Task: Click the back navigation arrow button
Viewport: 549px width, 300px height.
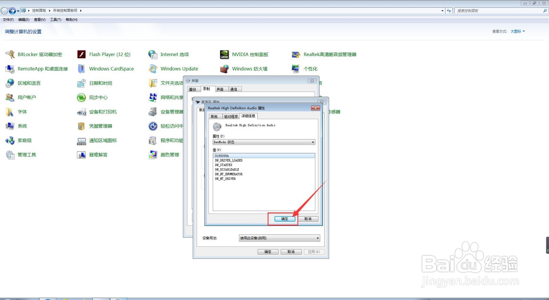Action: (4, 11)
